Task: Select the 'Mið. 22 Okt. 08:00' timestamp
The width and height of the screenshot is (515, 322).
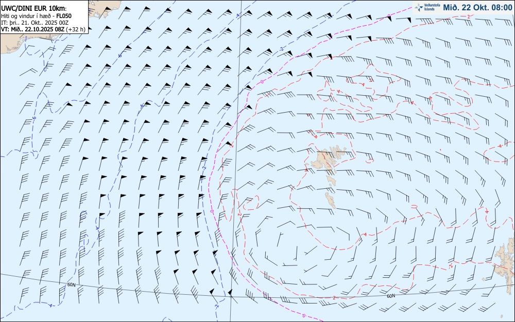Action: (477, 7)
